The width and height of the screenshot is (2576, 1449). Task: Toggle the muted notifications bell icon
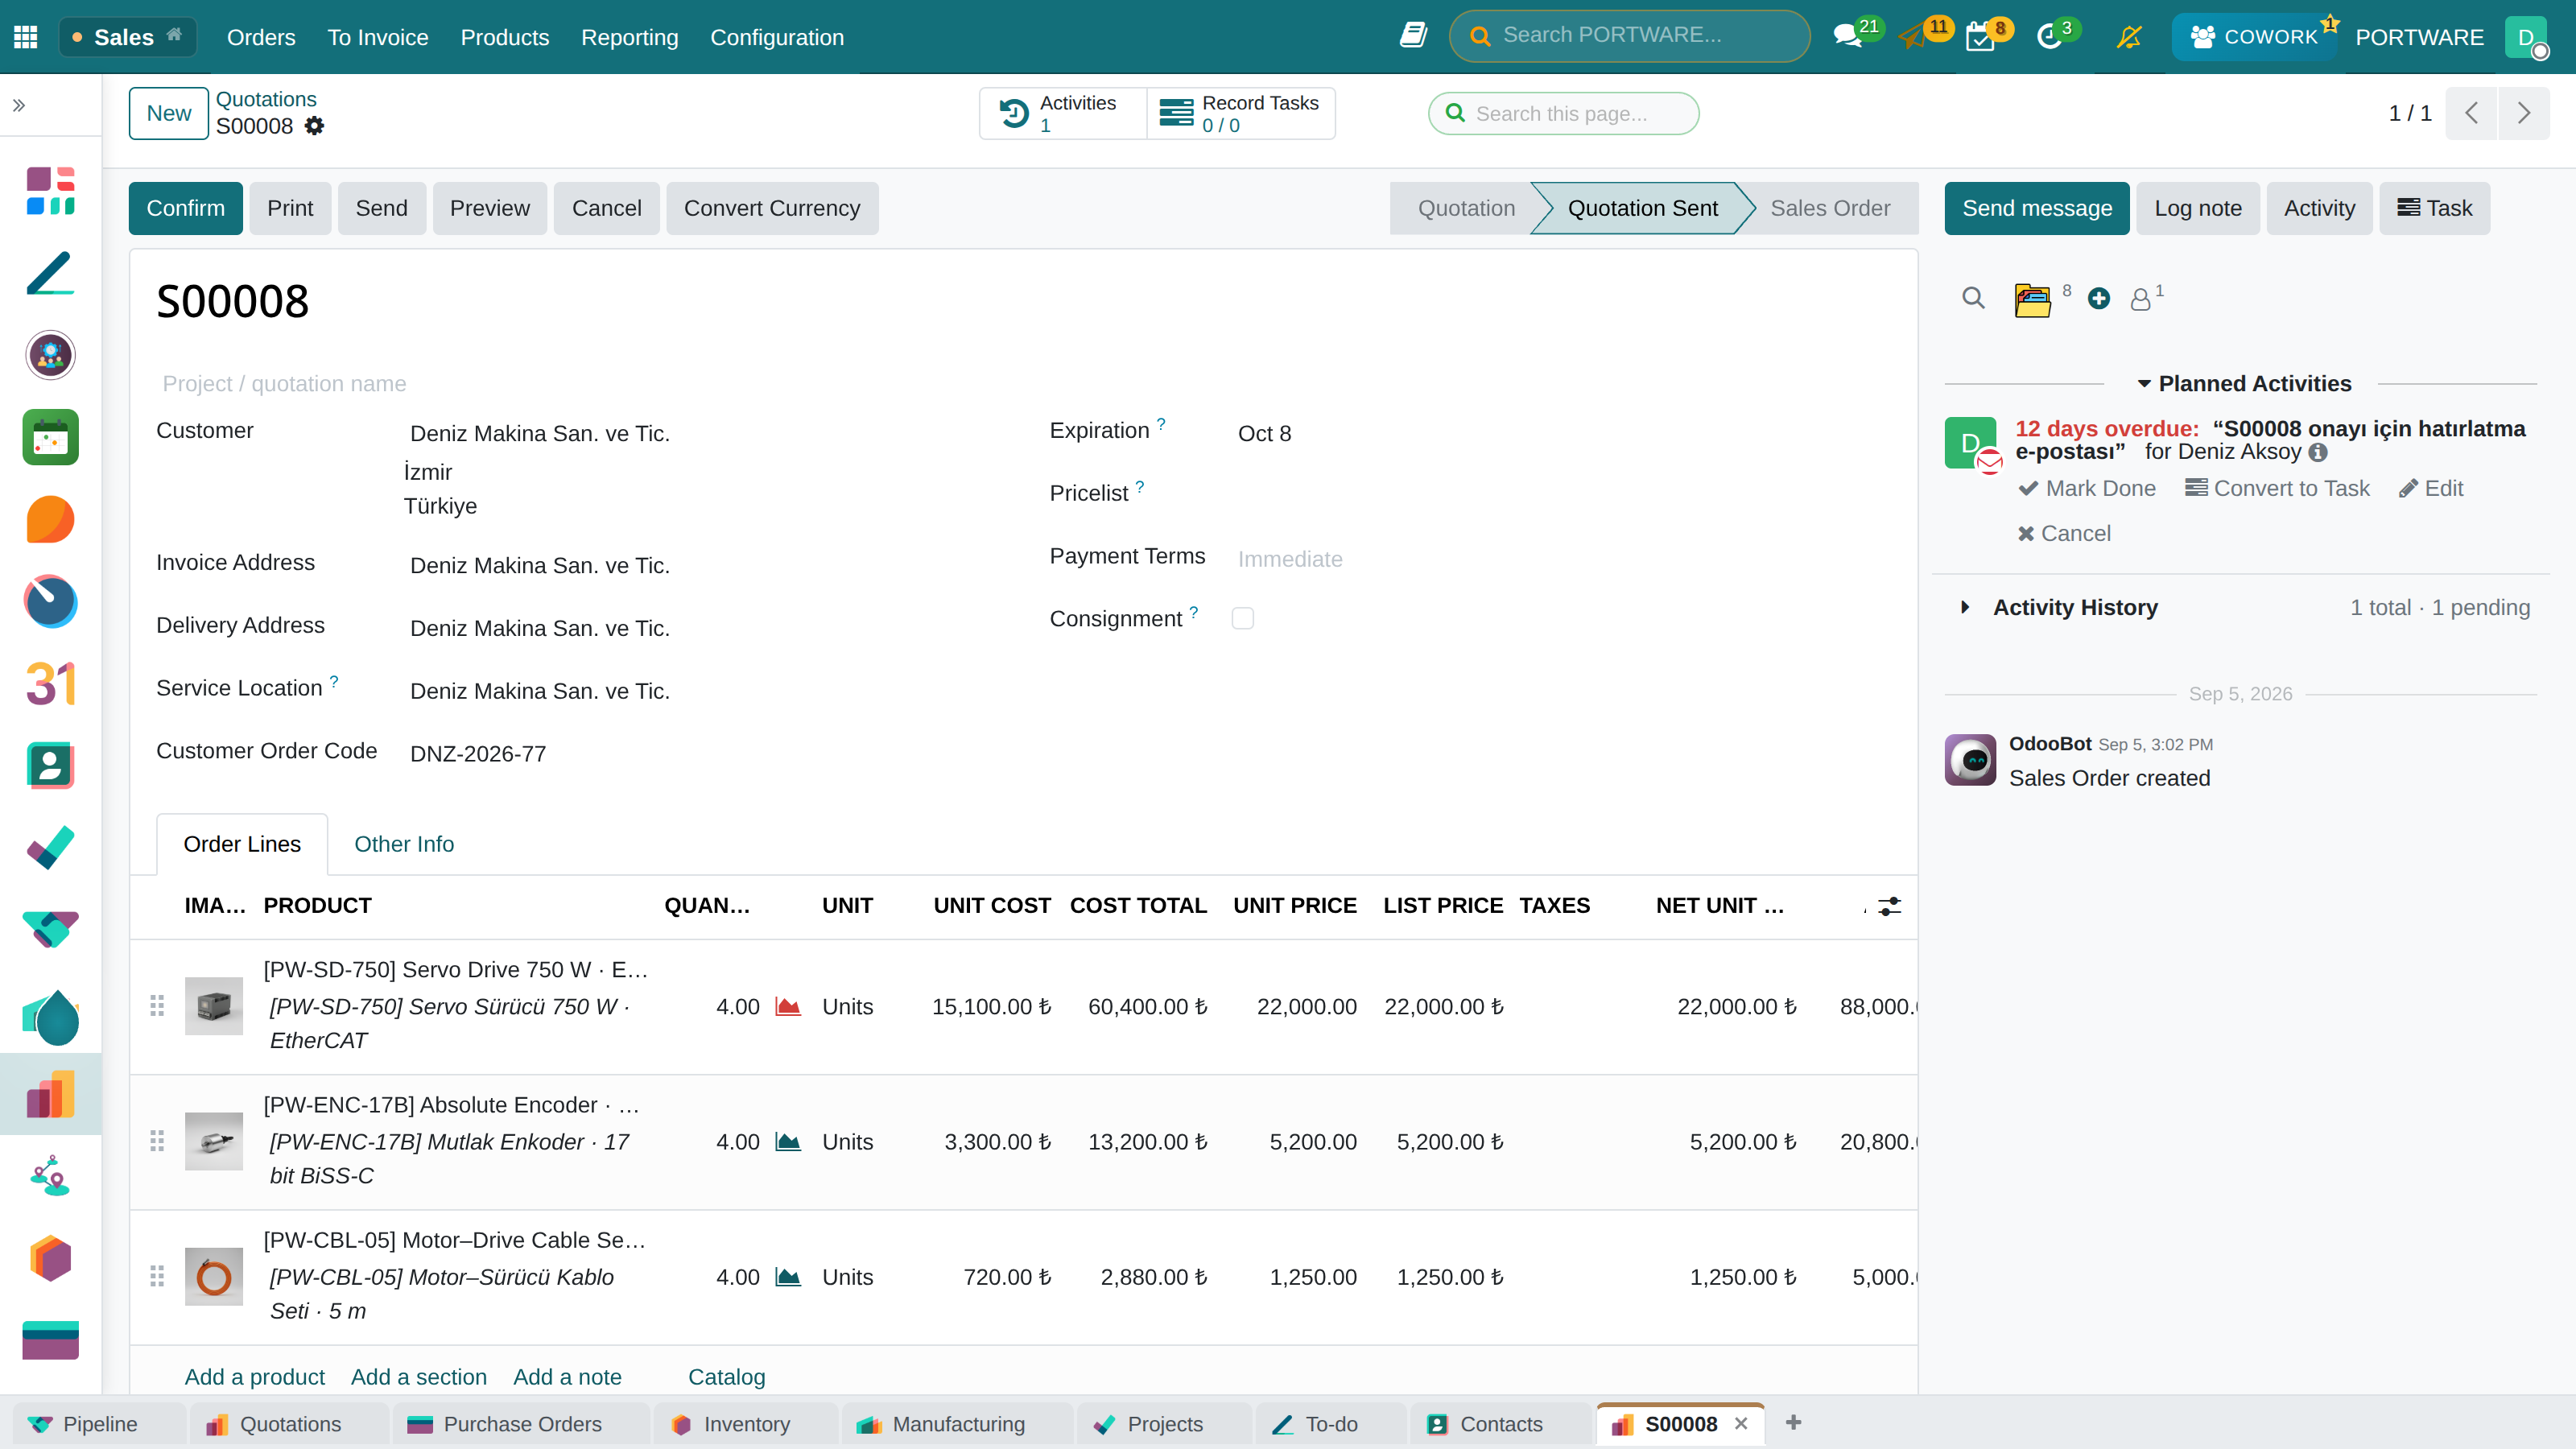2129,37
